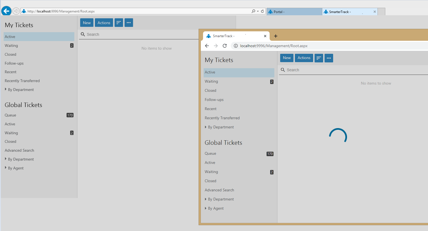Open the Actions button in the IE window

(x=104, y=23)
